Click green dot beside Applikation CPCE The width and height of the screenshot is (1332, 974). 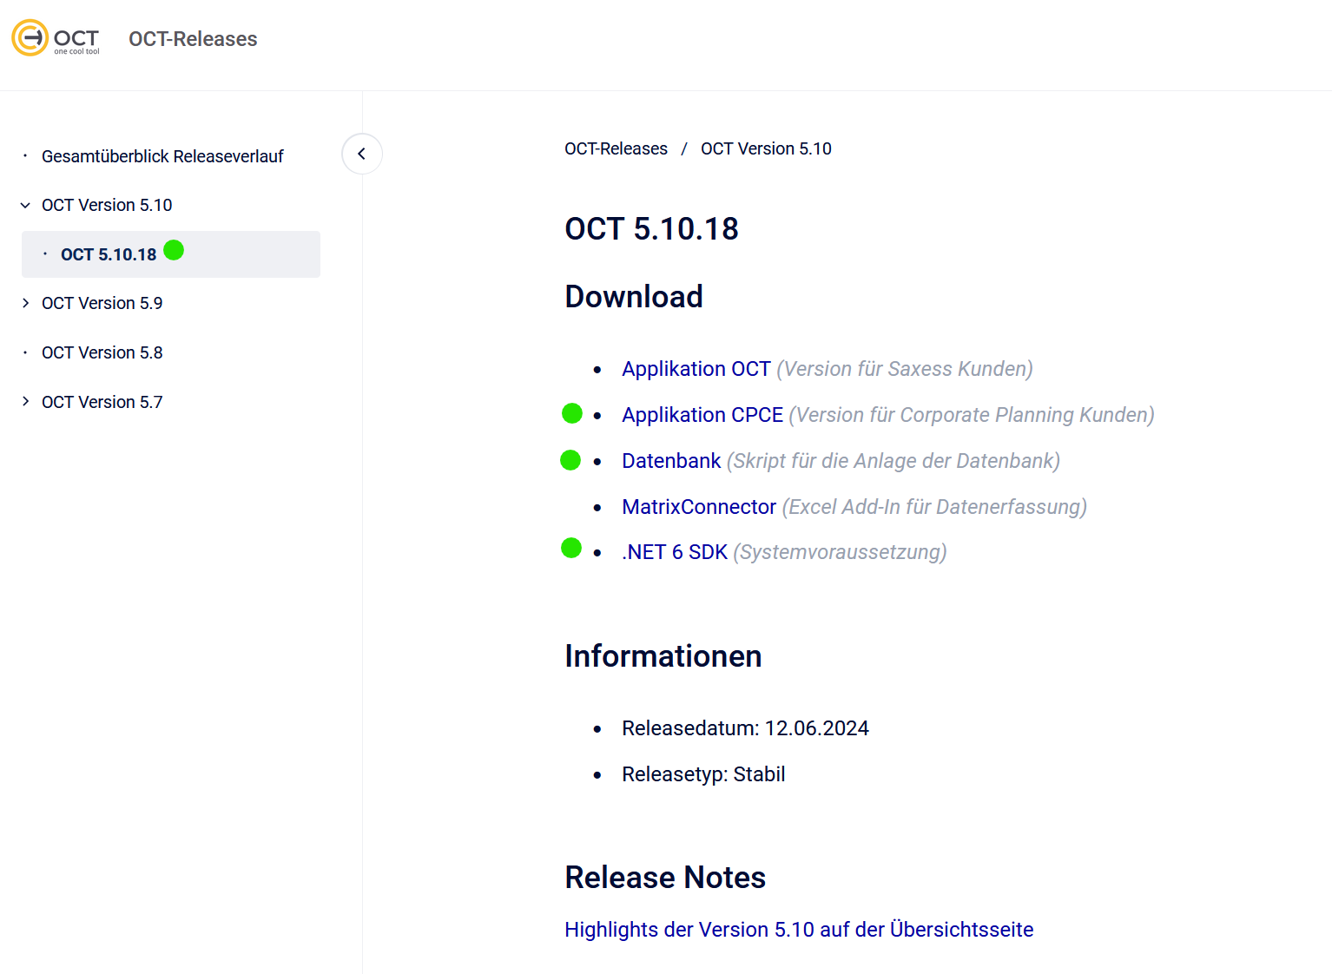pos(572,413)
